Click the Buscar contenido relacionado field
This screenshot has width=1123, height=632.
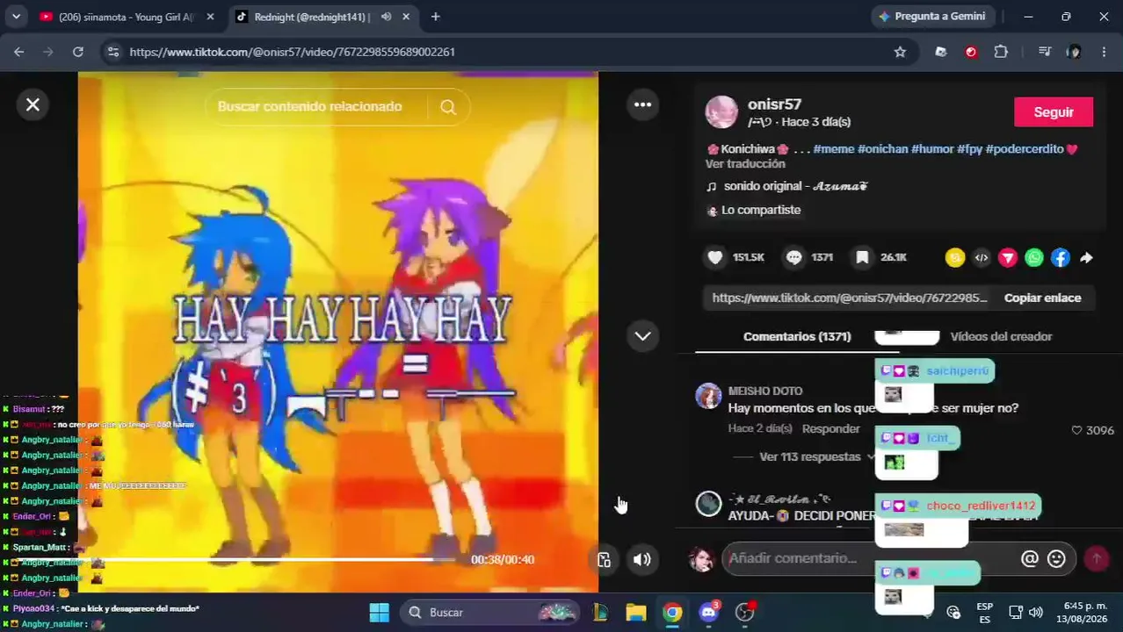309,106
